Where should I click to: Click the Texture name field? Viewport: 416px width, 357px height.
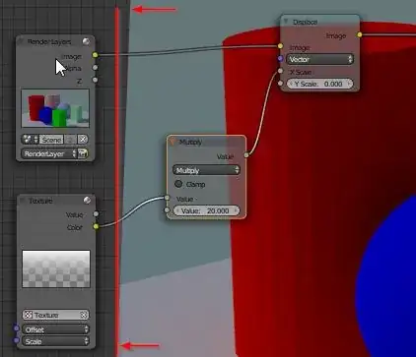point(56,315)
